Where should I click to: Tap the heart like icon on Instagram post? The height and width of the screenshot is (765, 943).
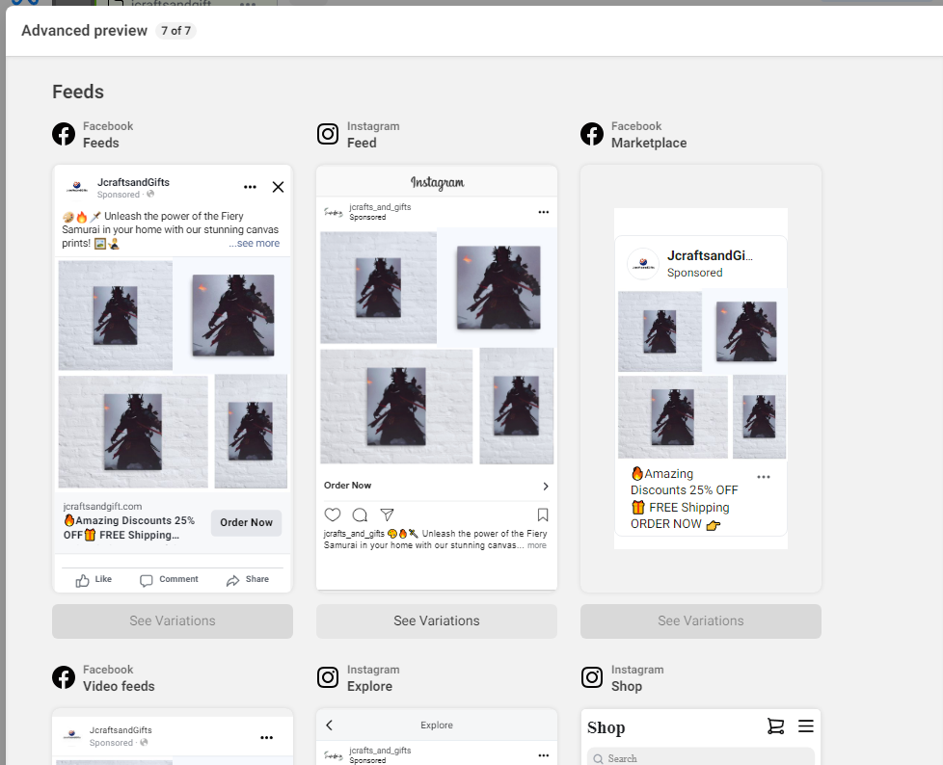pos(333,514)
